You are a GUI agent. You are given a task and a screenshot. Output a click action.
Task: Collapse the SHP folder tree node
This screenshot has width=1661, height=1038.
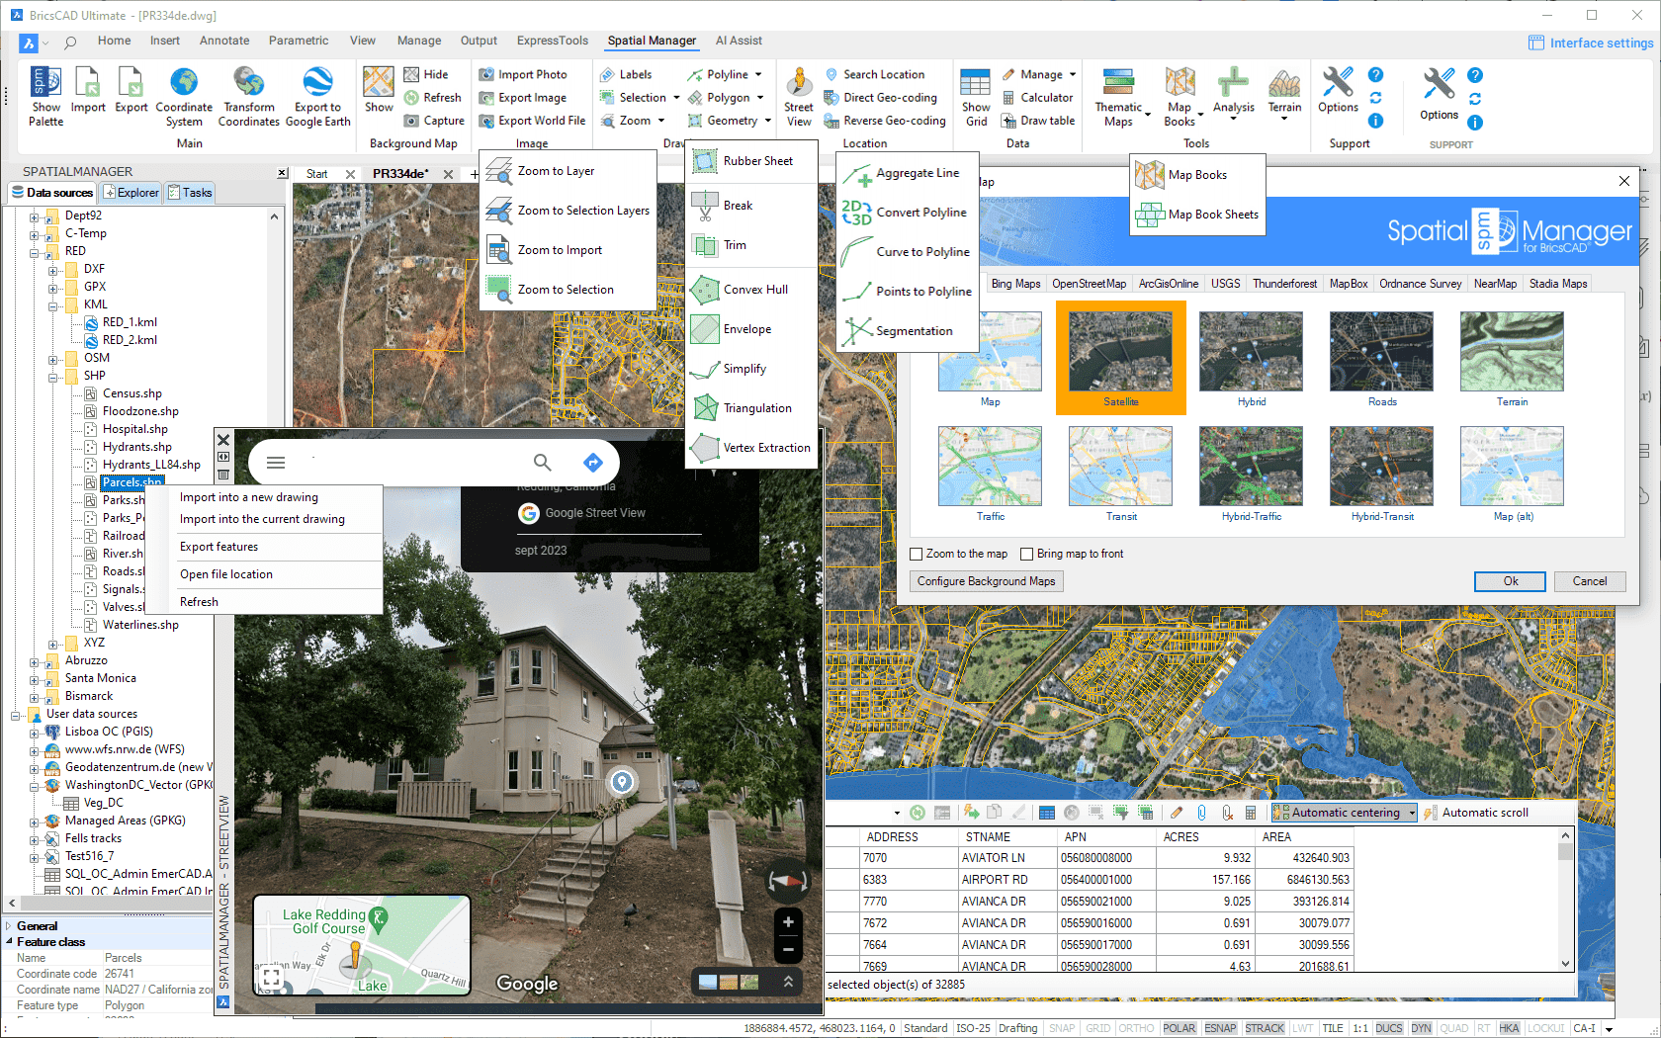point(53,376)
